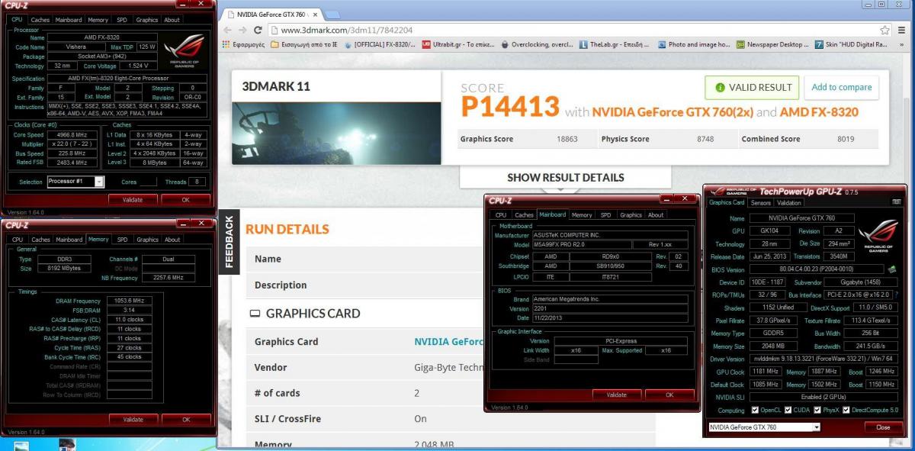Click Validate in CPU-Z Mainboard window

(616, 395)
